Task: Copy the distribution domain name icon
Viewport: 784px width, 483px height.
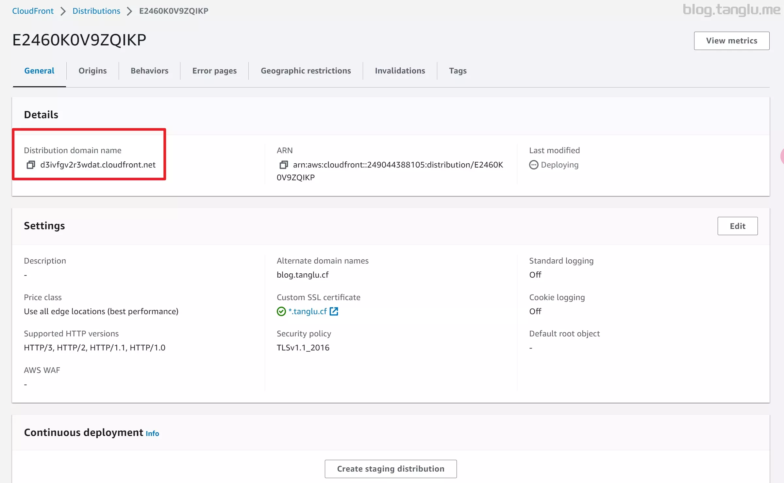Action: (x=31, y=165)
